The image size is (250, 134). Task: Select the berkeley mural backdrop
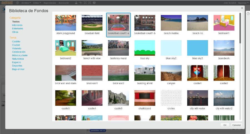118,48
